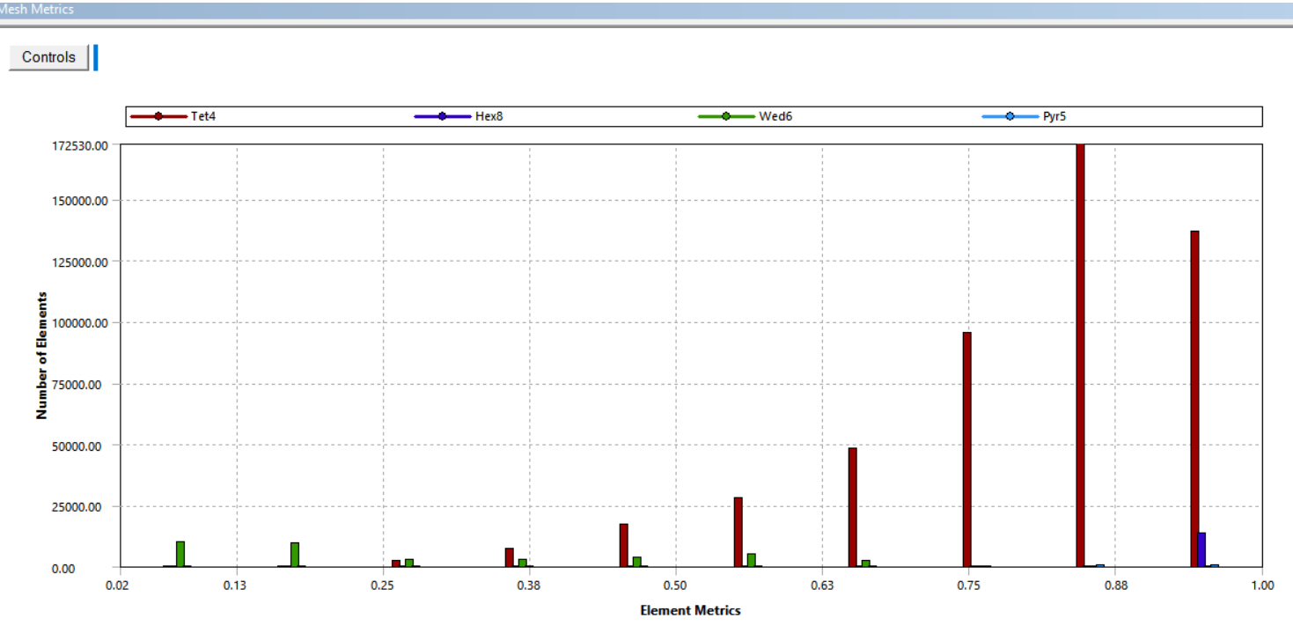Viewport: 1293px width, 626px height.
Task: Select the Wed6 bar between 0.50 and 0.63
Action: click(751, 560)
